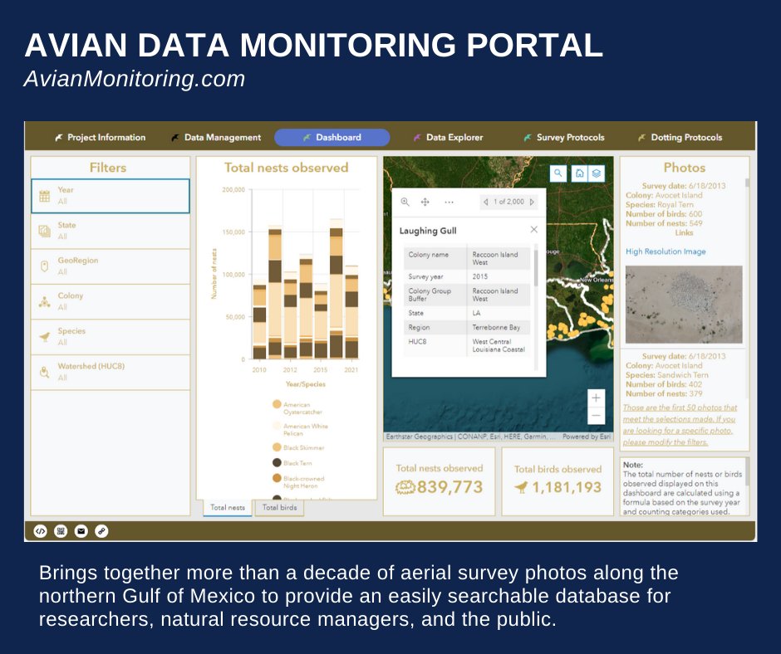The width and height of the screenshot is (781, 654).
Task: Click the Photos panel scrollbar
Action: tap(747, 182)
